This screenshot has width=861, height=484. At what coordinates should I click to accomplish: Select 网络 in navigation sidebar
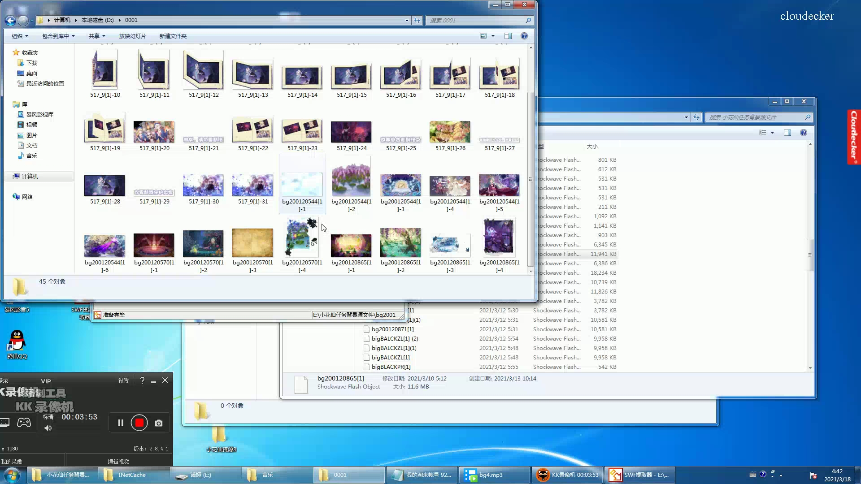[x=27, y=197]
